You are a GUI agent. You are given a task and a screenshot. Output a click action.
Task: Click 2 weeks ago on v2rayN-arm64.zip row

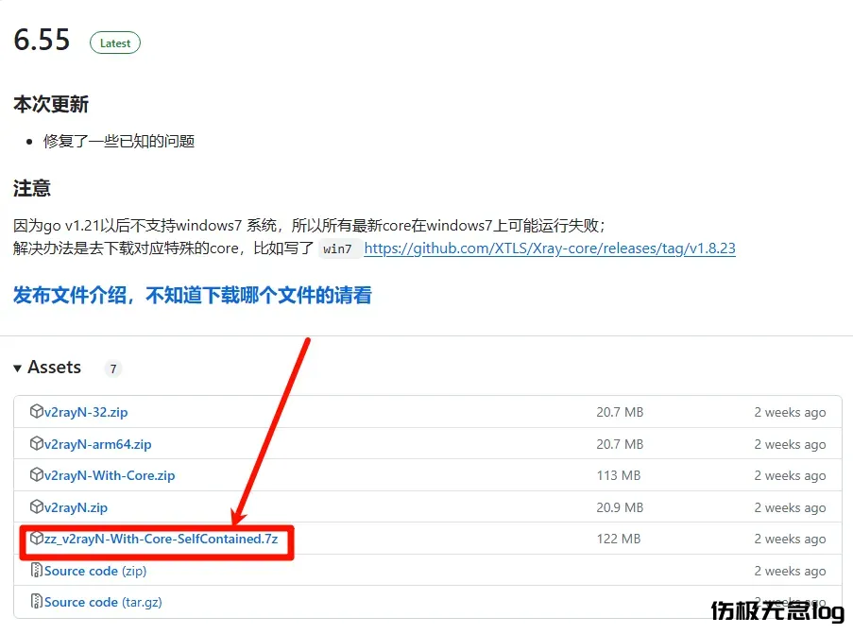coord(790,445)
